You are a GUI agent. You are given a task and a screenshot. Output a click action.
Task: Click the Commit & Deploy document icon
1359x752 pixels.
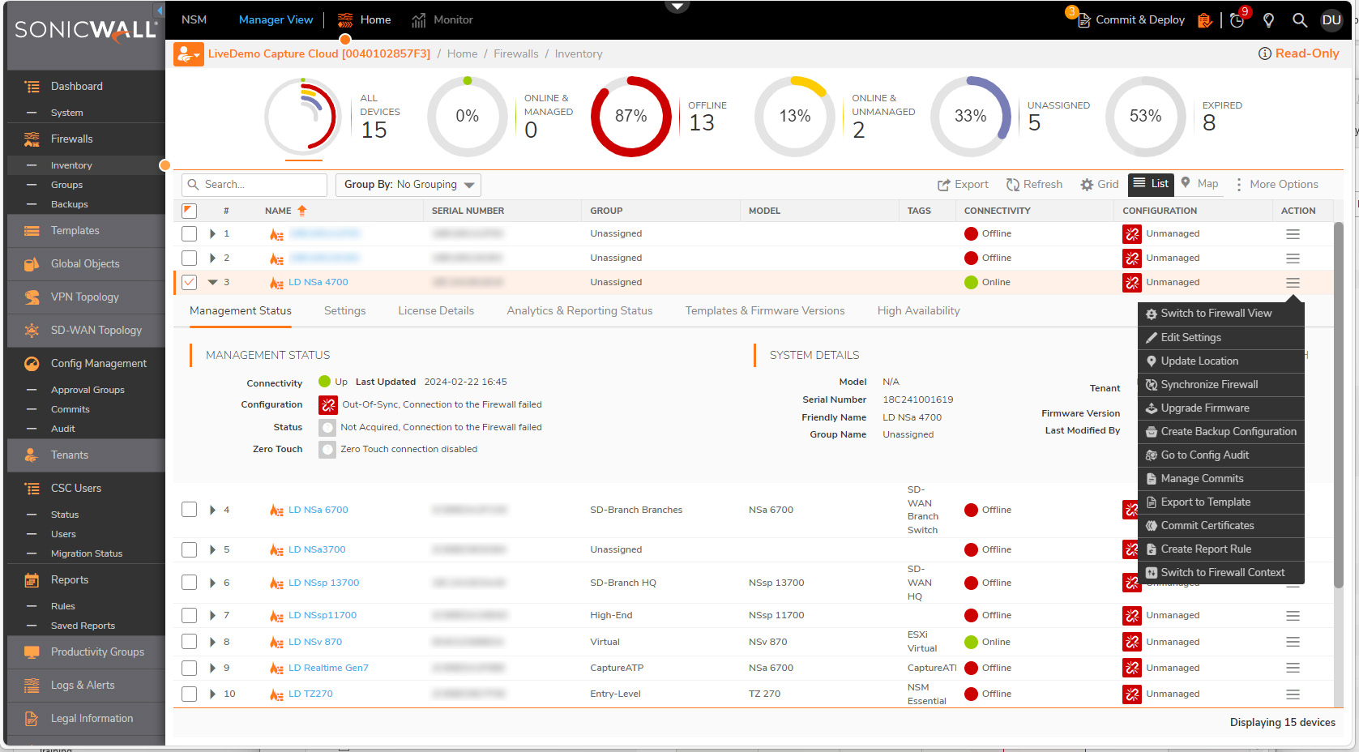pos(1083,20)
